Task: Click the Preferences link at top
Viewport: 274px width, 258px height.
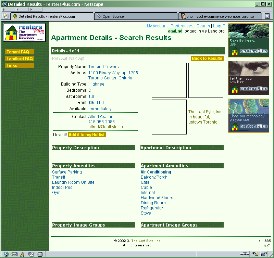Action: click(x=182, y=26)
